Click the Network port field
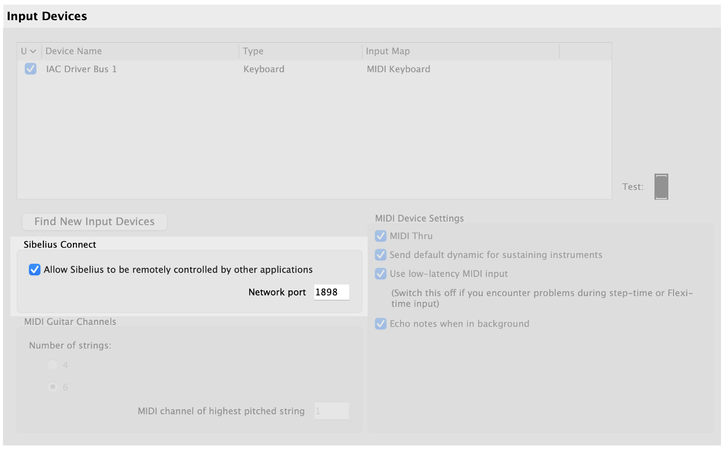725x449 pixels. tap(331, 292)
